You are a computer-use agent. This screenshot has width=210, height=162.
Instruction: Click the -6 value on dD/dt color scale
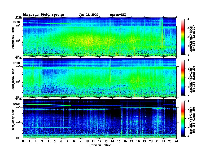[x=188, y=78]
